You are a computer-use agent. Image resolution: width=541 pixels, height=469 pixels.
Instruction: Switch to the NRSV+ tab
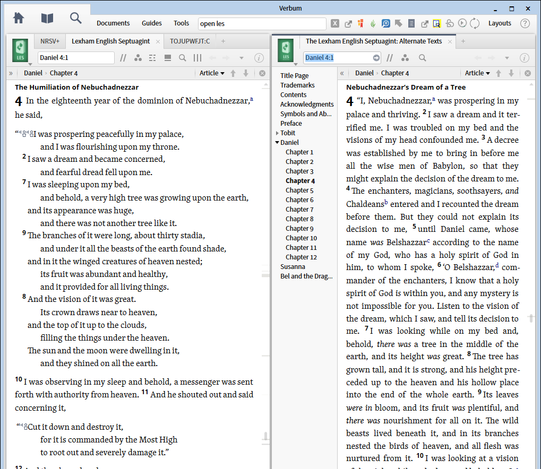tap(50, 41)
